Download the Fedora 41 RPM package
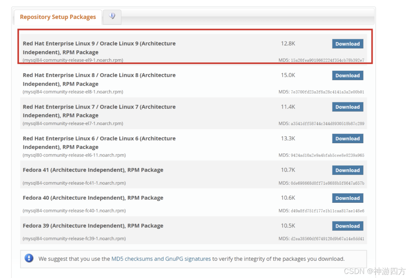The height and width of the screenshot is (278, 407). (x=348, y=170)
